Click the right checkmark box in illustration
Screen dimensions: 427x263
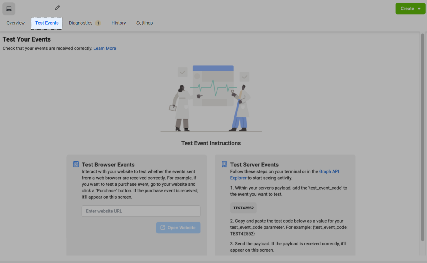pyautogui.click(x=244, y=77)
